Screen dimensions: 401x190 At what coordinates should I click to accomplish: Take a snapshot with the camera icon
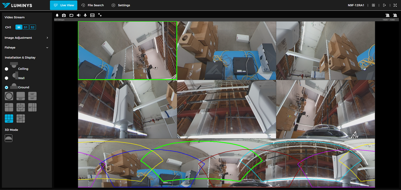pos(64,15)
